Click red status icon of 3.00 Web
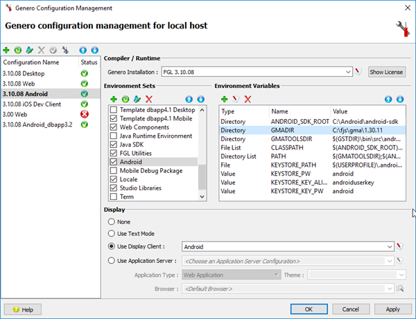This screenshot has height=319, width=416. pyautogui.click(x=85, y=114)
